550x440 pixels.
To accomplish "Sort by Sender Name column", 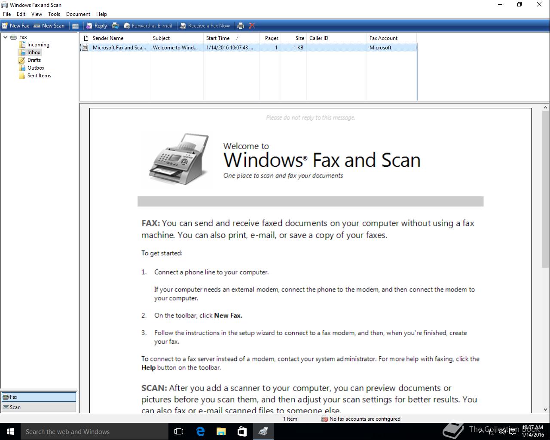I will coord(120,38).
